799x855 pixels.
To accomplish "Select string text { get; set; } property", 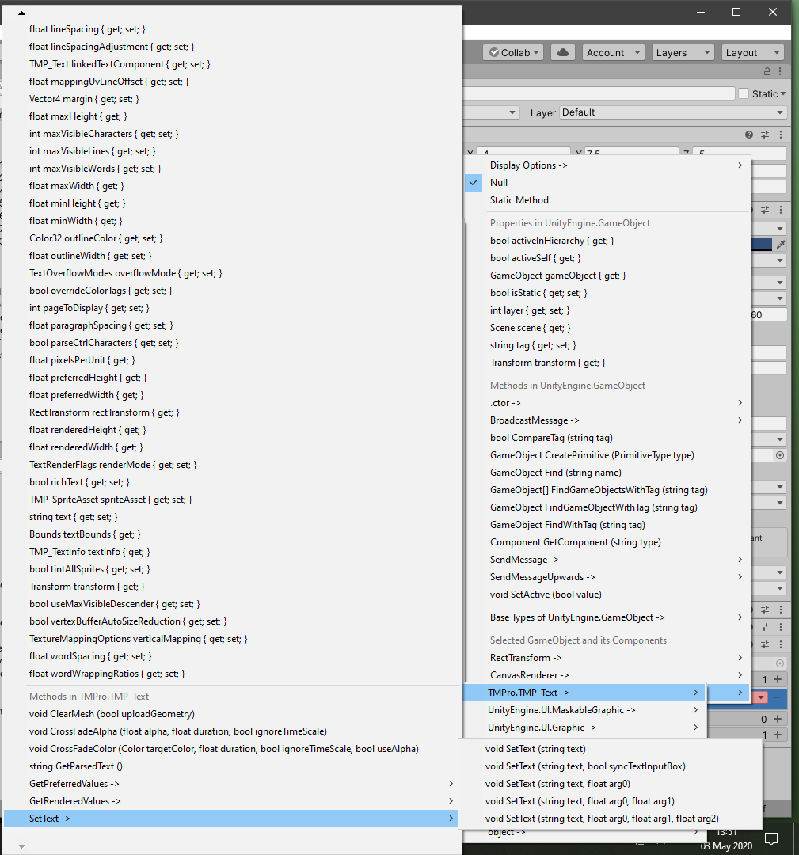I will coord(233,517).
